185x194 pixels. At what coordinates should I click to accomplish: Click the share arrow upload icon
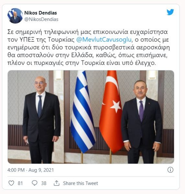(x=57, y=183)
